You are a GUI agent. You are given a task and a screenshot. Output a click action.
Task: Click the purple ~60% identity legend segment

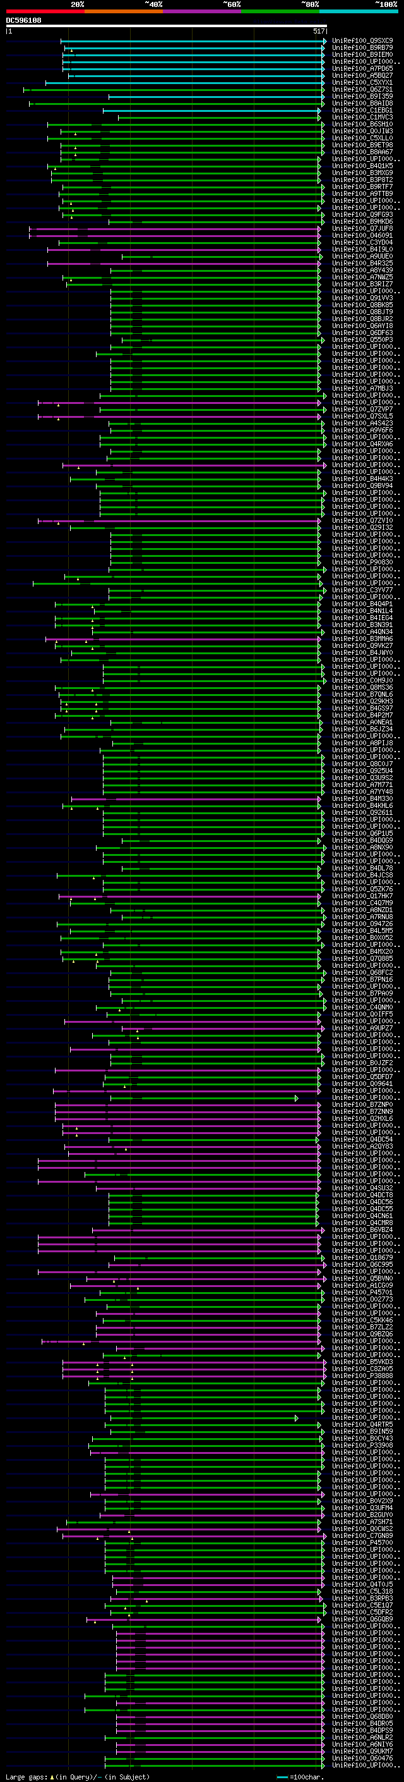[203, 11]
